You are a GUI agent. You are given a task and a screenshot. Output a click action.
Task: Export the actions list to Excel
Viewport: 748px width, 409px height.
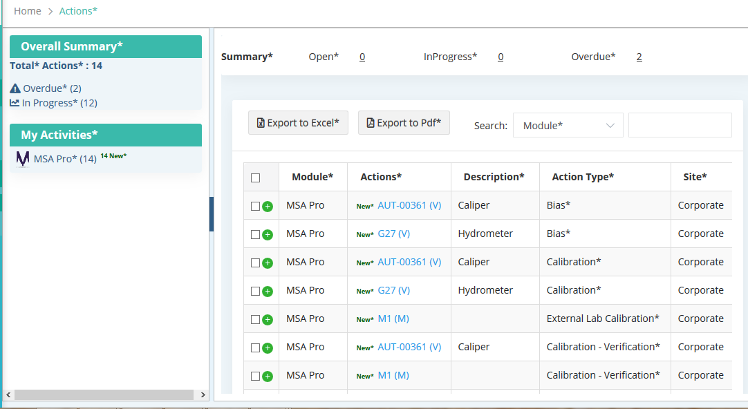(298, 122)
